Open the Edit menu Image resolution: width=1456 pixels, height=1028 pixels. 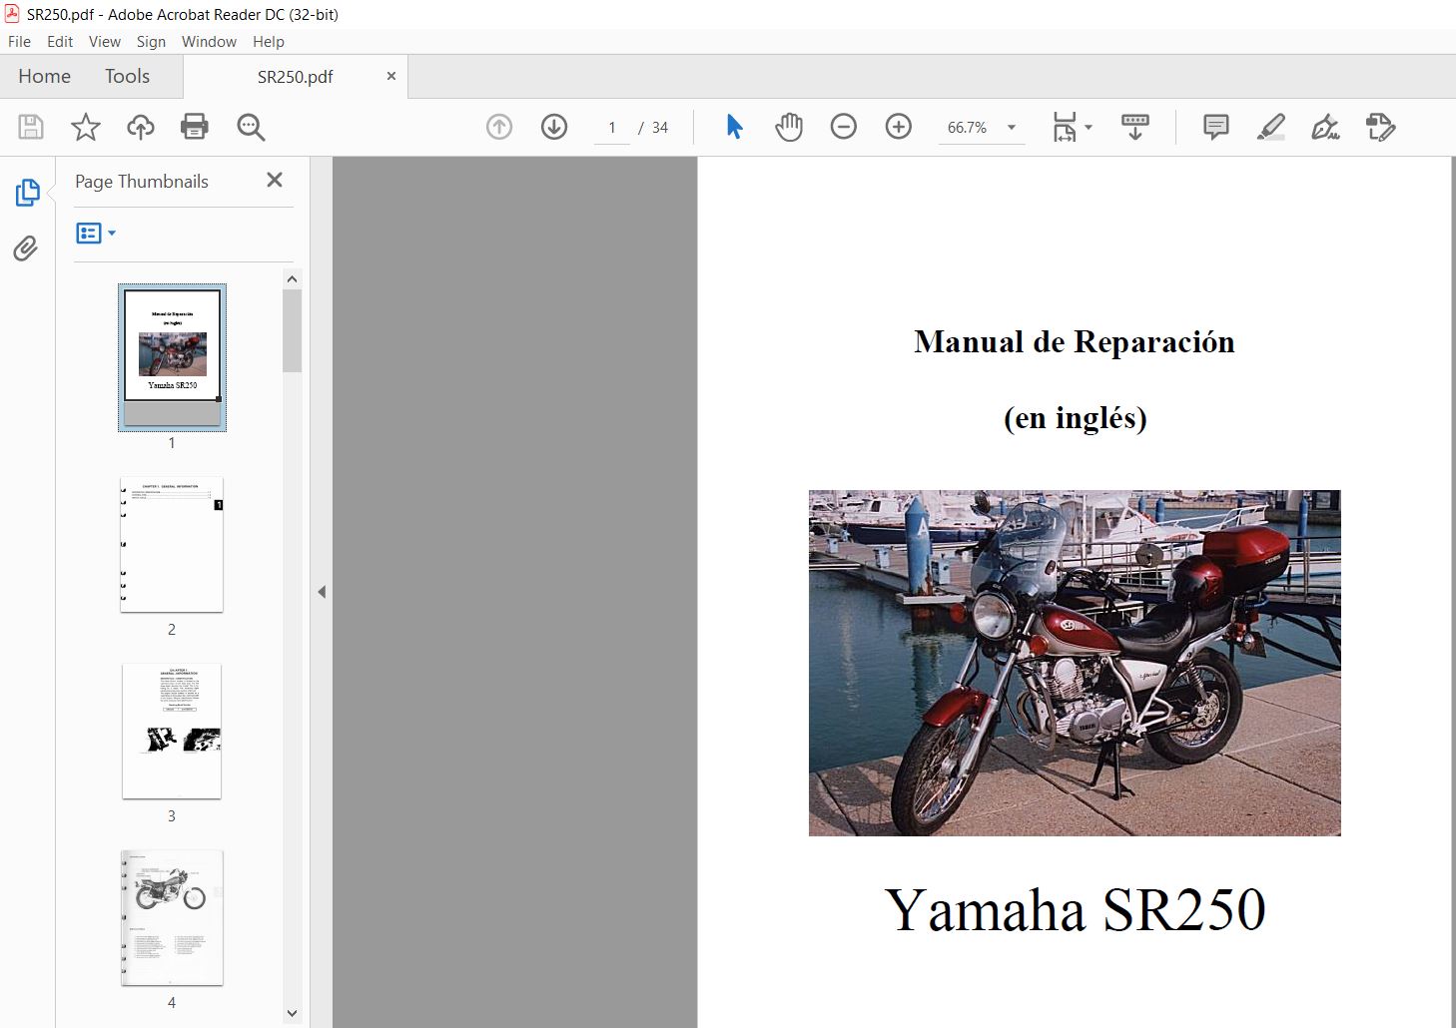click(60, 41)
